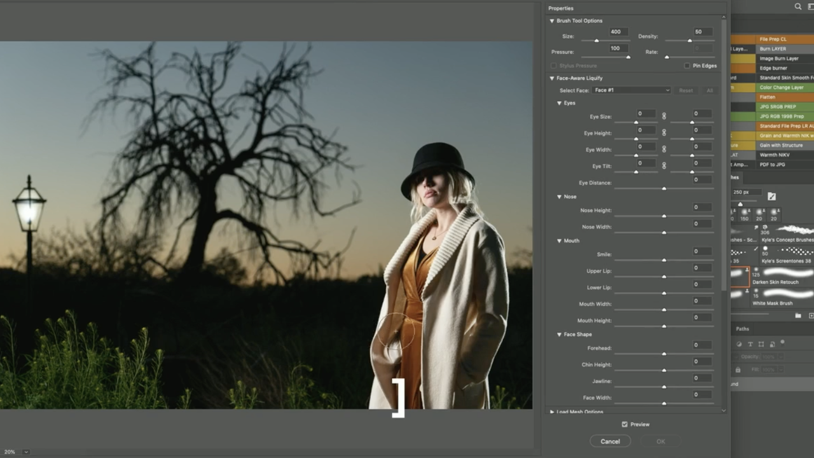Viewport: 814px width, 458px height.
Task: Create new brush group folder icon
Action: [x=798, y=316]
